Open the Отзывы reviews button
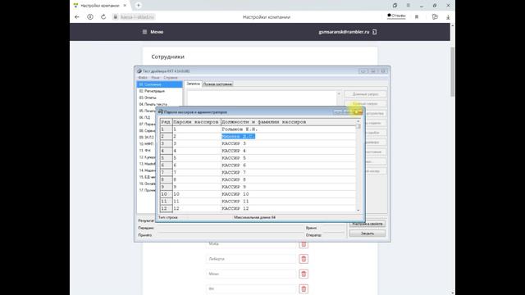The image size is (525, 295). 396,16
